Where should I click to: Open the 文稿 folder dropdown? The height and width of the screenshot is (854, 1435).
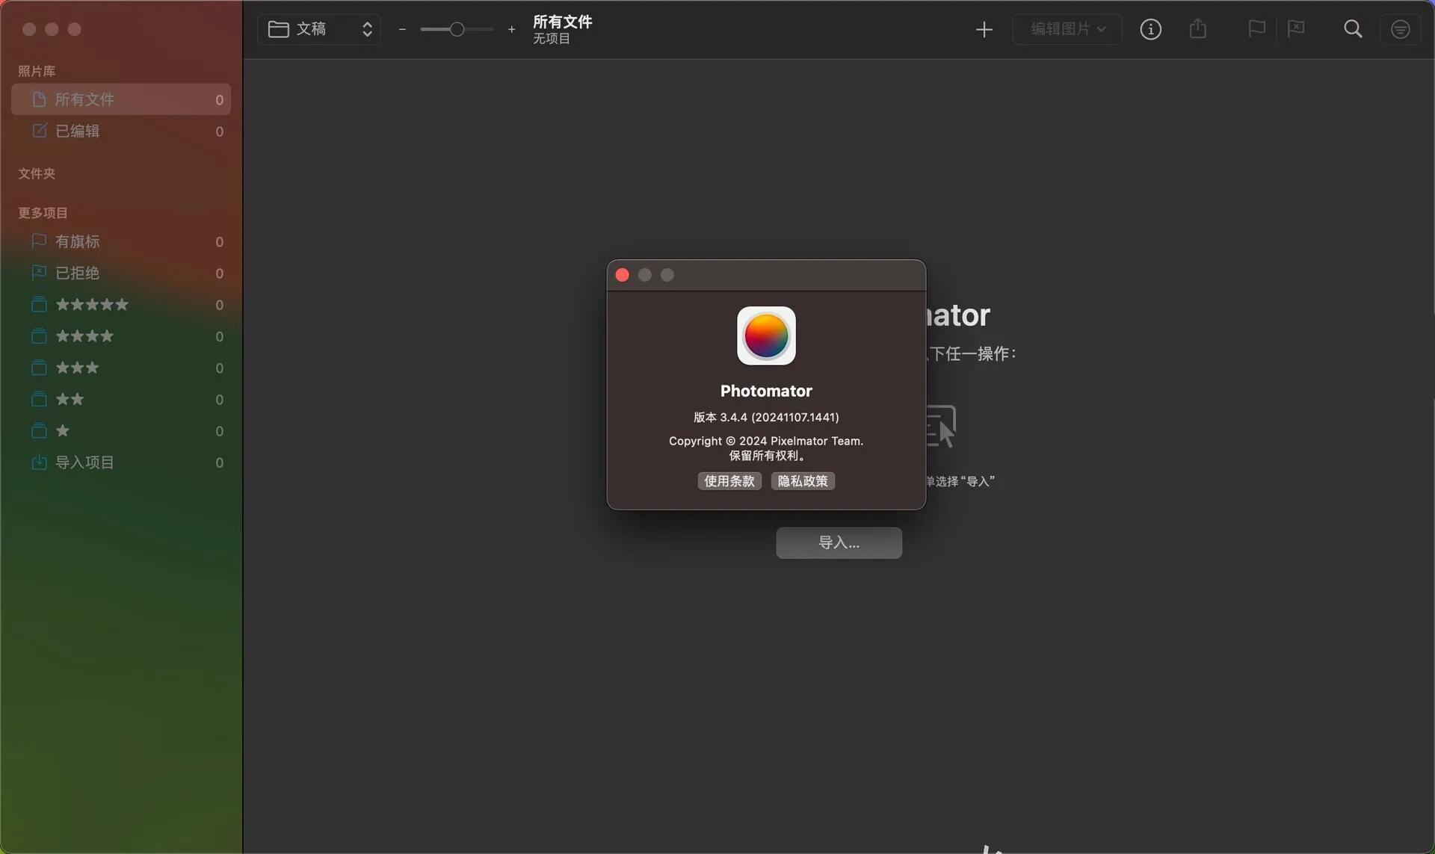pos(319,29)
